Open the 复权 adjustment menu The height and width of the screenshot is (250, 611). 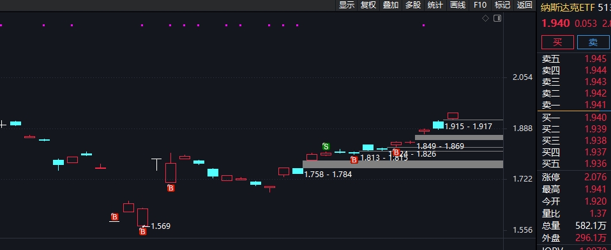368,5
